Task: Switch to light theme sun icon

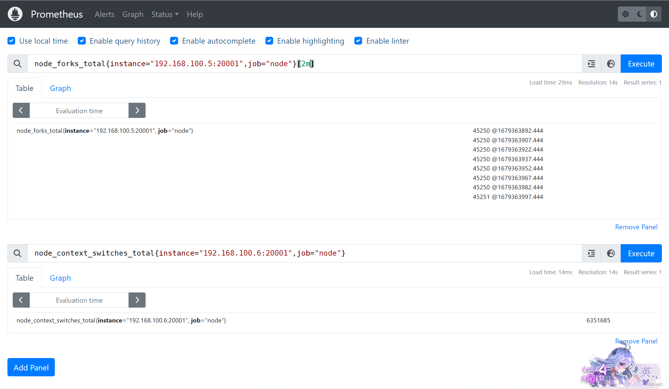Action: pos(626,14)
